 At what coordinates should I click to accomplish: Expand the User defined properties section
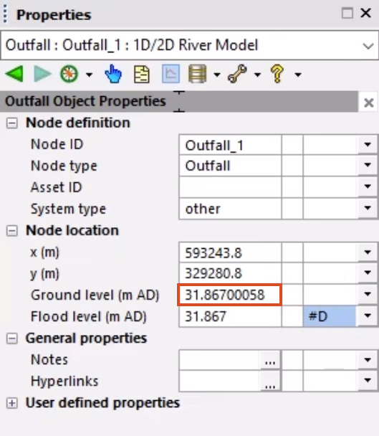pyautogui.click(x=11, y=403)
